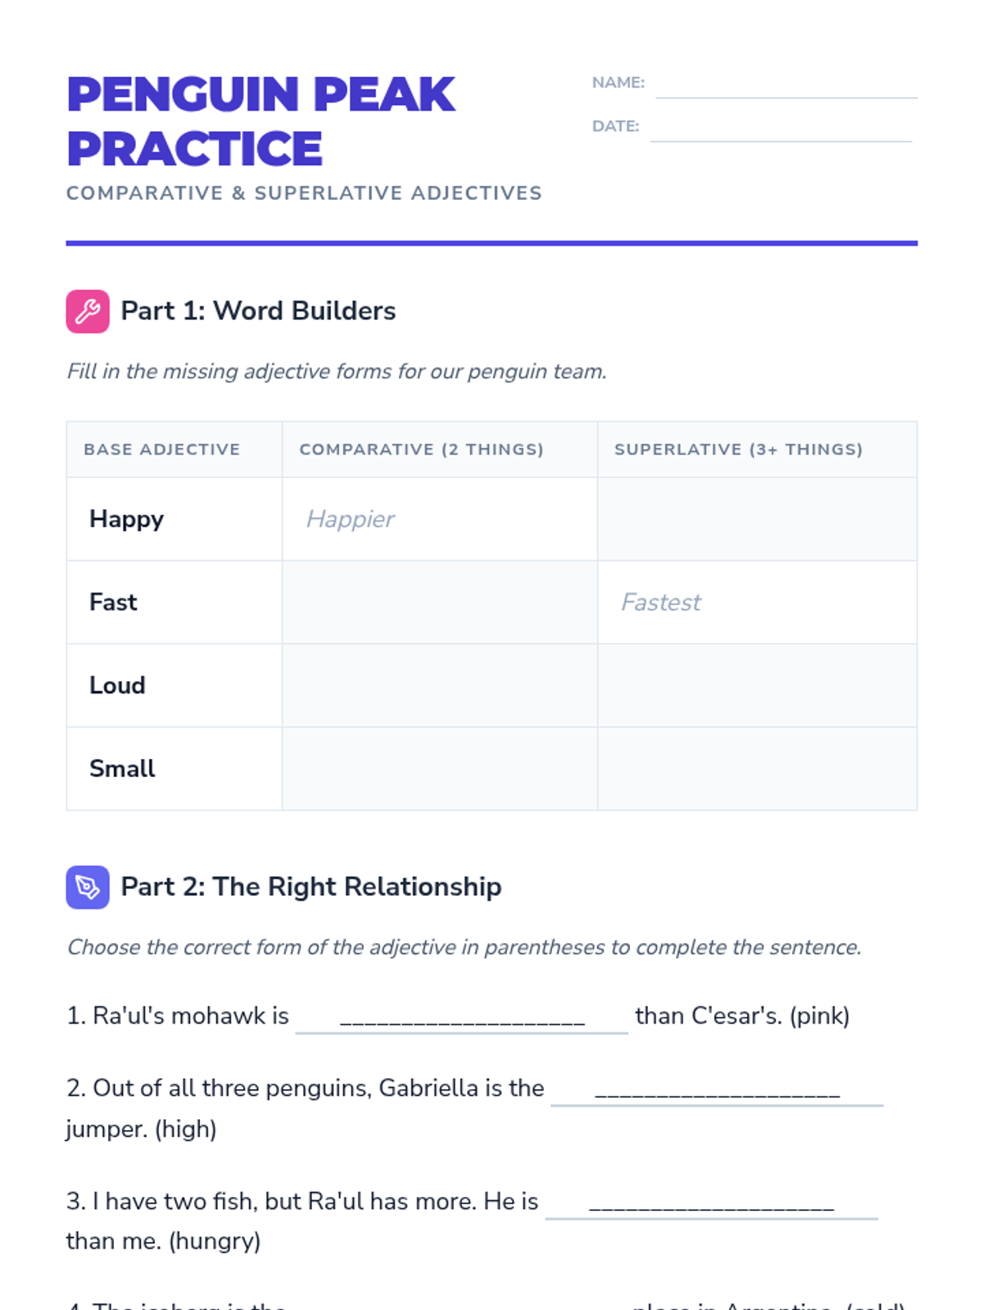
Task: Click the Fastest example cell
Action: (x=757, y=603)
